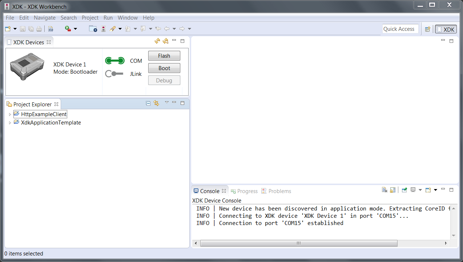This screenshot has height=262, width=463.
Task: Click in the Quick Access field
Action: [x=400, y=29]
